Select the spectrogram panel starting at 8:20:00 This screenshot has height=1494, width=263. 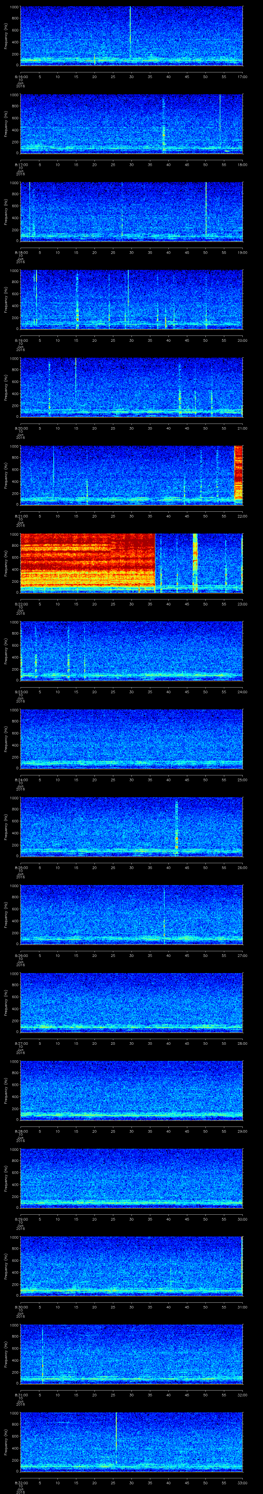132,388
